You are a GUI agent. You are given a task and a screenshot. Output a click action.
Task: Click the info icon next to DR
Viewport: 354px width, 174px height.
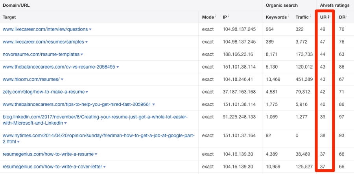[x=347, y=16]
